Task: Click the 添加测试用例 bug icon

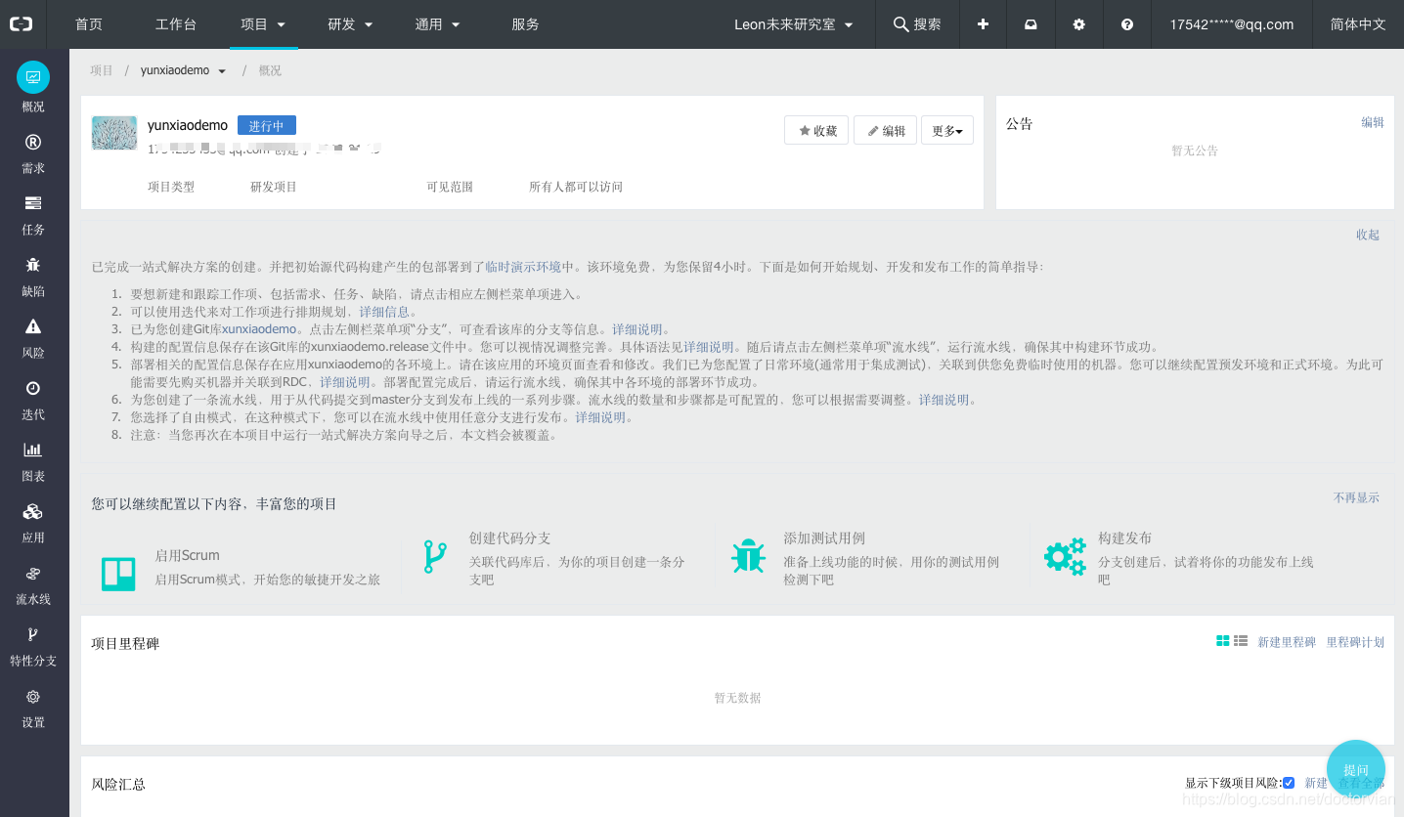Action: 748,556
